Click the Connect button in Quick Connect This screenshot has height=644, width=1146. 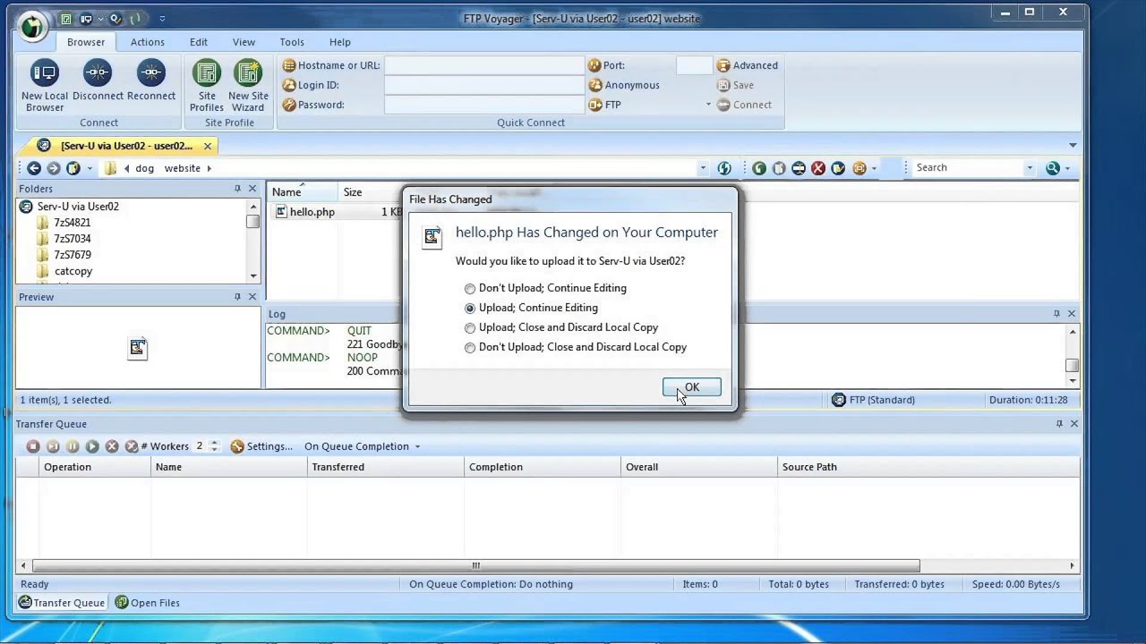click(744, 105)
